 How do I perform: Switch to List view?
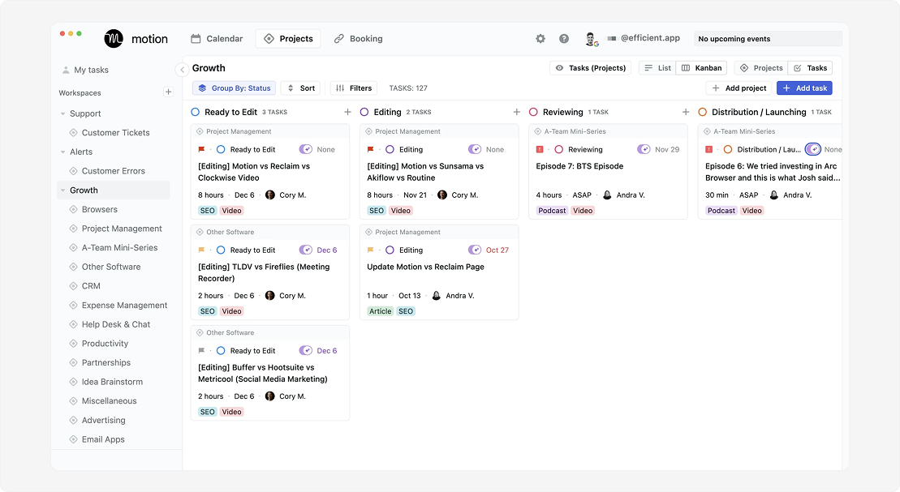pos(657,67)
